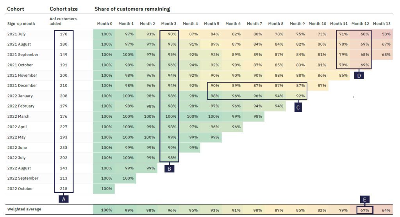Click the Month 6 column header
The height and width of the screenshot is (217, 400).
pyautogui.click(x=233, y=24)
